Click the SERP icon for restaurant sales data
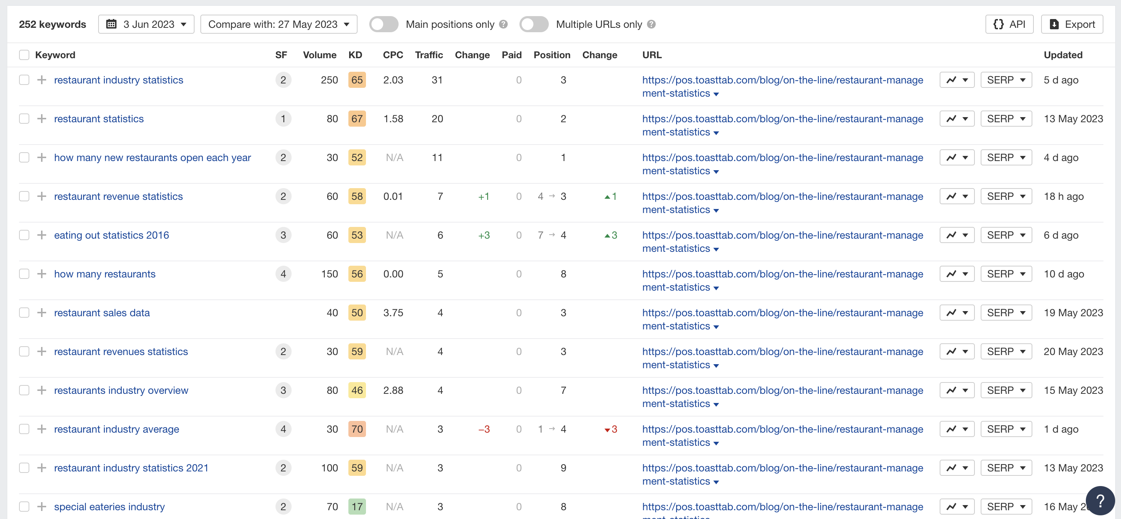This screenshot has height=519, width=1121. click(1006, 313)
